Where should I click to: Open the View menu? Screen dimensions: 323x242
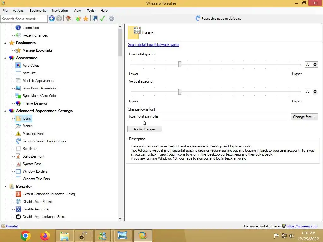77,10
